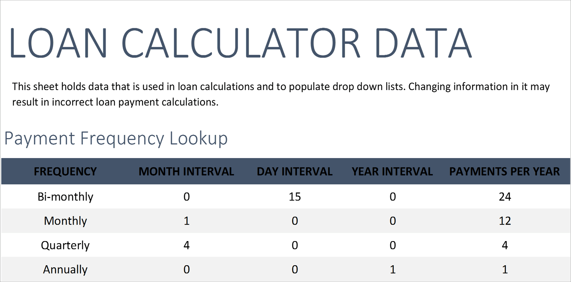Select the LOAN CALCULATOR DATA title
The width and height of the screenshot is (571, 282).
click(241, 43)
